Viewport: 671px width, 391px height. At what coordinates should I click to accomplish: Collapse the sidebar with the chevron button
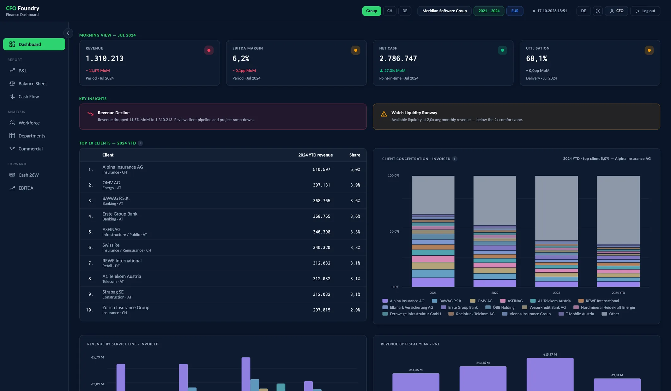pyautogui.click(x=68, y=33)
